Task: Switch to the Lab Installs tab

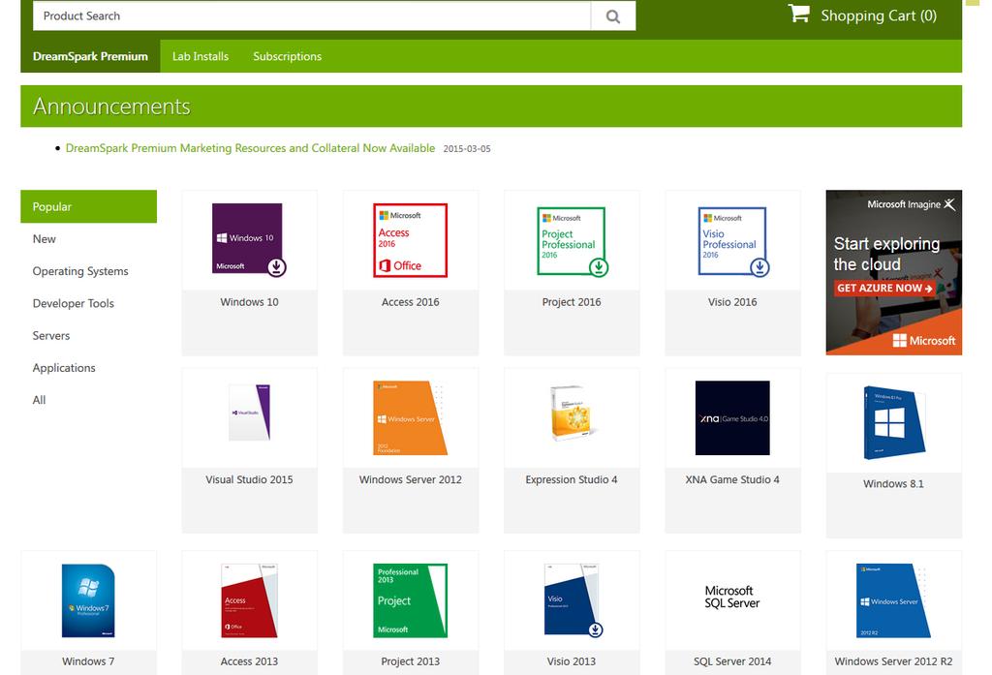Action: coord(201,56)
